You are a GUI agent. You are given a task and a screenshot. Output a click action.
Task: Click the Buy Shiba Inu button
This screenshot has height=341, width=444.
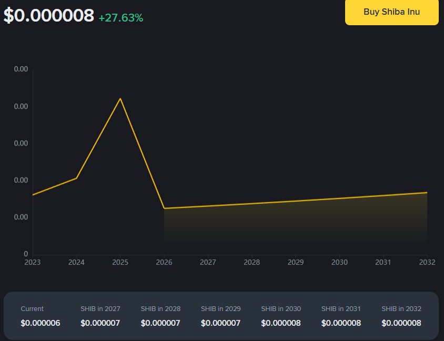pyautogui.click(x=391, y=12)
